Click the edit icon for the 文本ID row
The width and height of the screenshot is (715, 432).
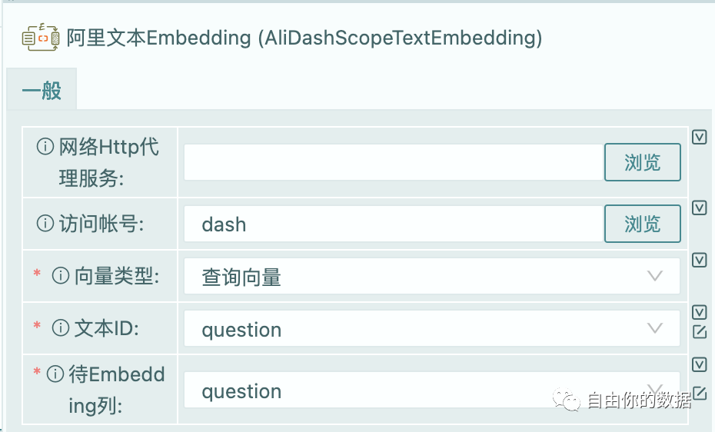[699, 332]
